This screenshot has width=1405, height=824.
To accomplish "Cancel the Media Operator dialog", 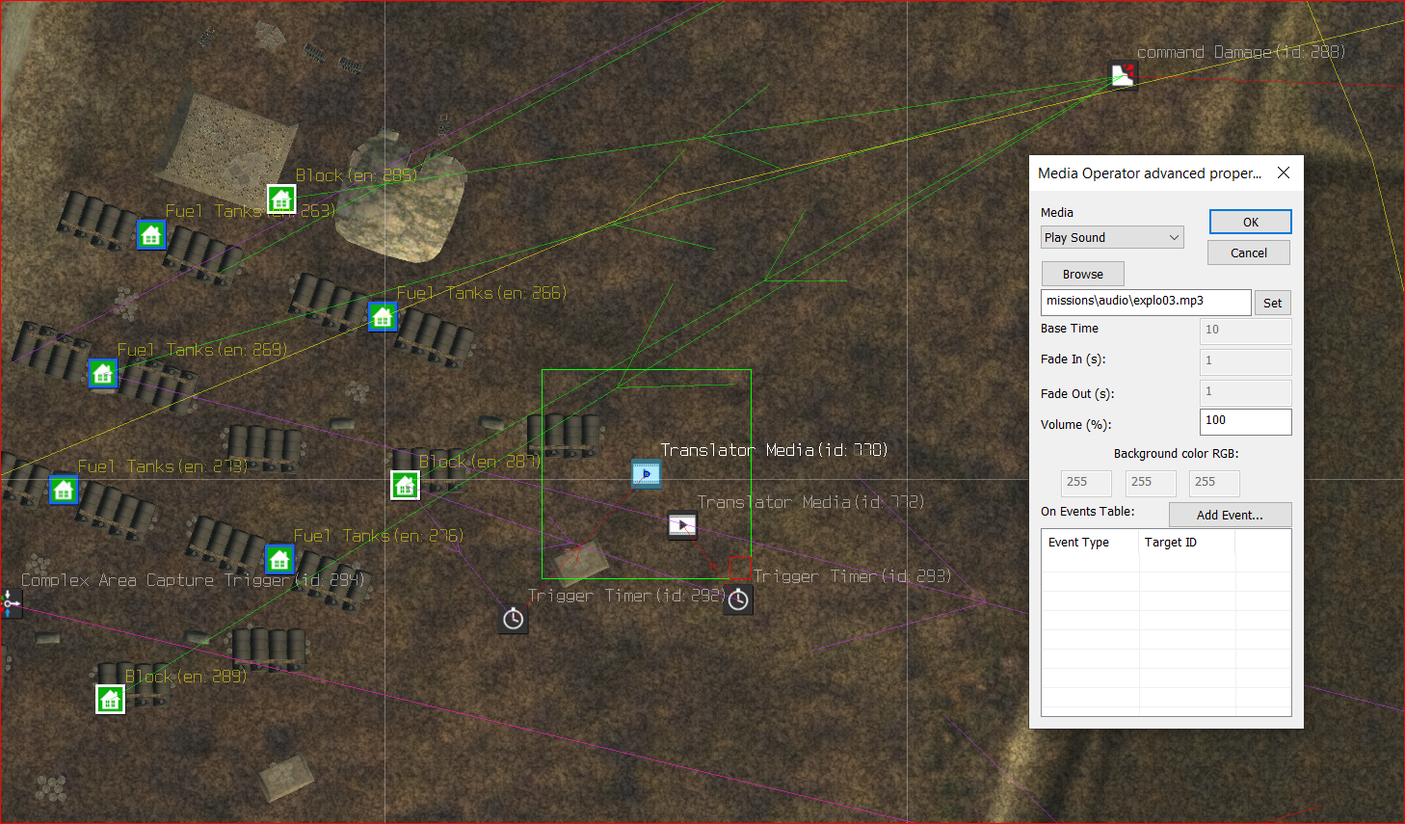I will tap(1249, 253).
